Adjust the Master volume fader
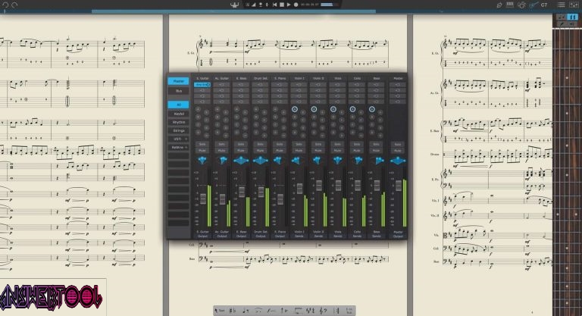 click(399, 186)
